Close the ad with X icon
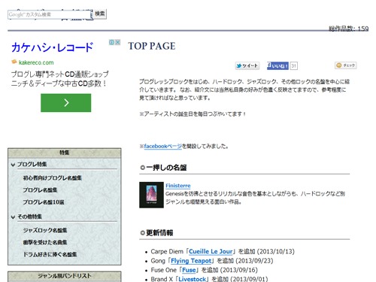The height and width of the screenshot is (282, 376). [x=117, y=42]
